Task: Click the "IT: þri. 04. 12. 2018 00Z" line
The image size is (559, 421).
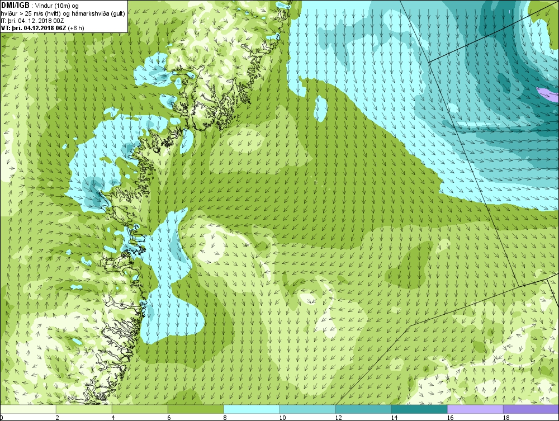Action: pyautogui.click(x=32, y=20)
